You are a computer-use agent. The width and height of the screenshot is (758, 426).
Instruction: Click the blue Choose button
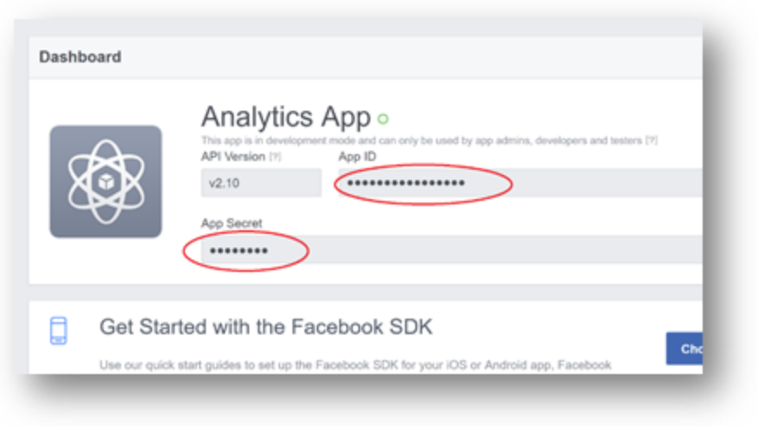pyautogui.click(x=684, y=348)
